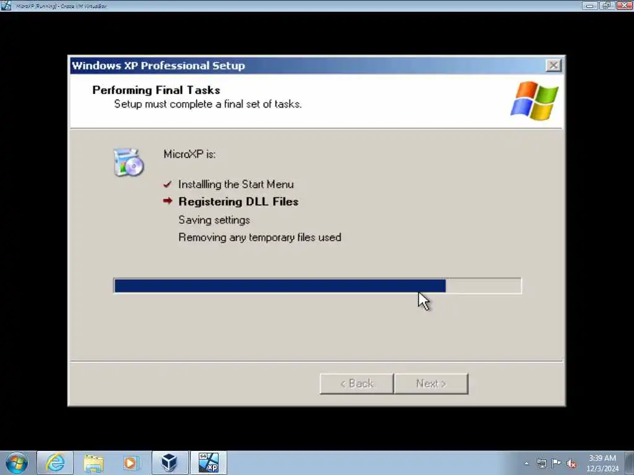Restore down the VirtualBox window
Screen dimensions: 634x475
click(x=607, y=6)
